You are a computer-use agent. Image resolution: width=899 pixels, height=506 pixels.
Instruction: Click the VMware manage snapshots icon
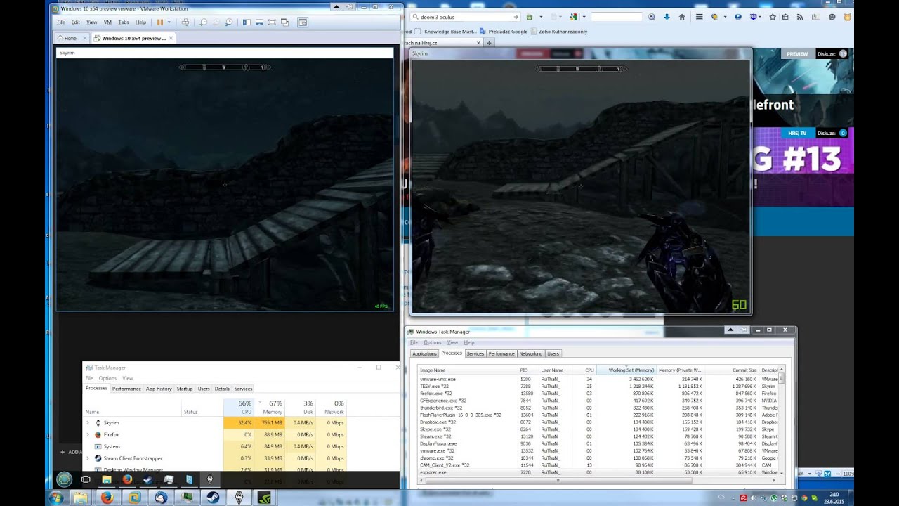coord(229,22)
